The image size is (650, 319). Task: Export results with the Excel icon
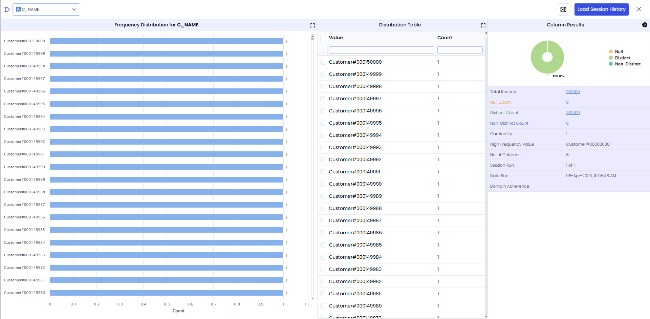pos(563,9)
